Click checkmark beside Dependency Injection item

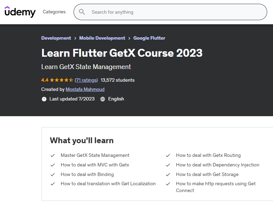[168, 165]
